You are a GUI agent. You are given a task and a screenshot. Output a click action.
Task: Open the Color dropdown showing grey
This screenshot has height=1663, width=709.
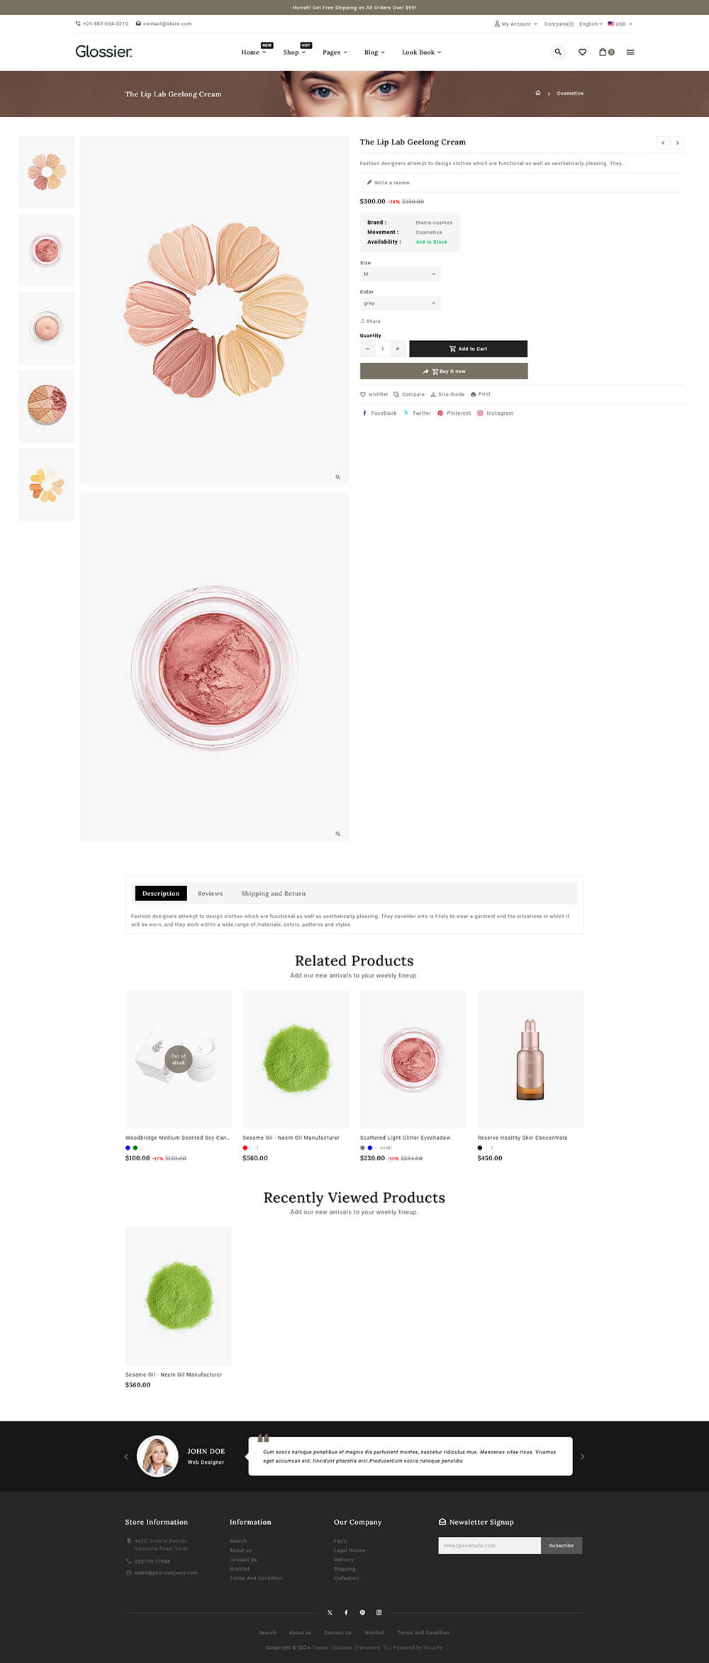coord(400,303)
